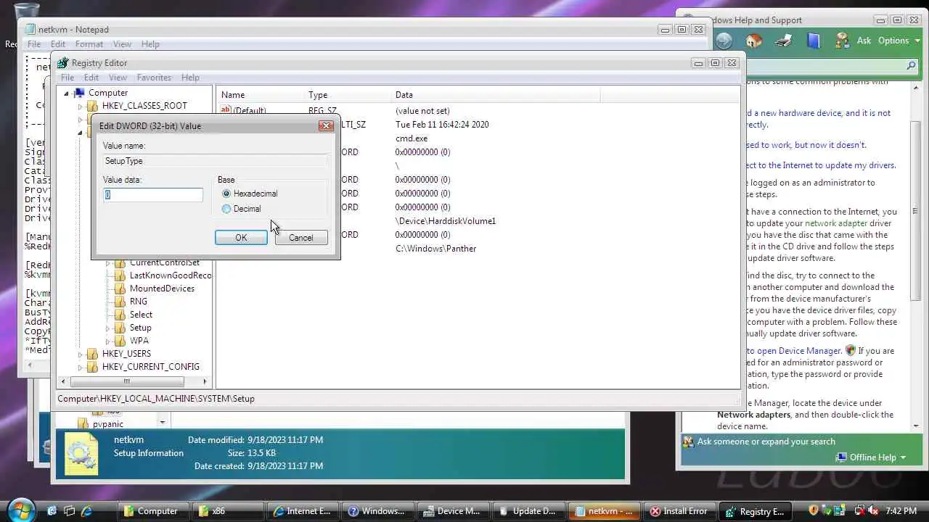This screenshot has width=929, height=522.
Task: Click the Help Forward arrow icon
Action: point(724,41)
